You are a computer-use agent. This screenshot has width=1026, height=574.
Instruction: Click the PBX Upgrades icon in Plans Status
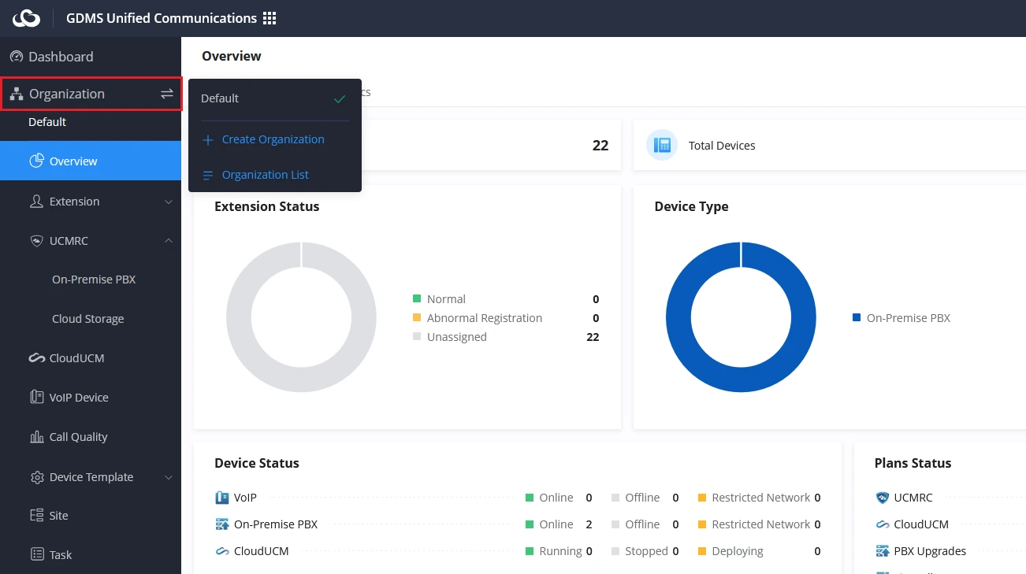click(882, 551)
